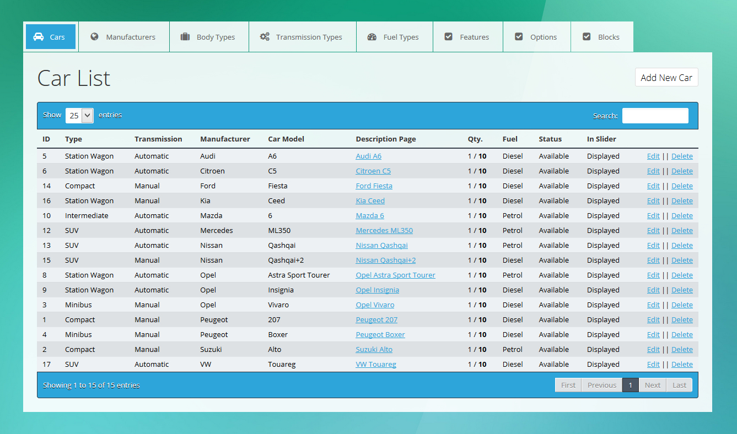Open the Opel Insignia description link
737x434 pixels.
pyautogui.click(x=378, y=290)
